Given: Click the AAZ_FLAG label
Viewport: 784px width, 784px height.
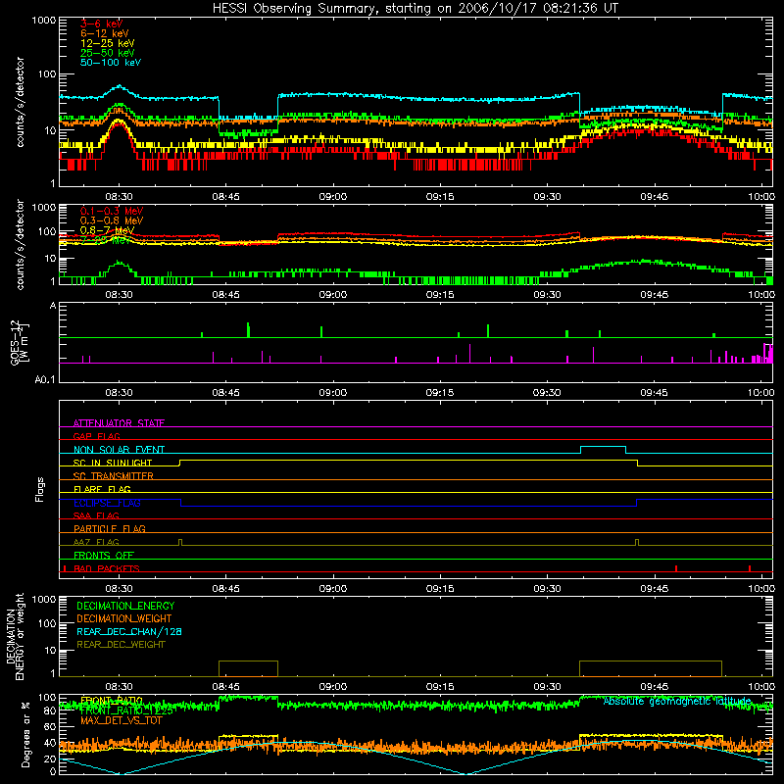Looking at the screenshot, I should pyautogui.click(x=96, y=542).
